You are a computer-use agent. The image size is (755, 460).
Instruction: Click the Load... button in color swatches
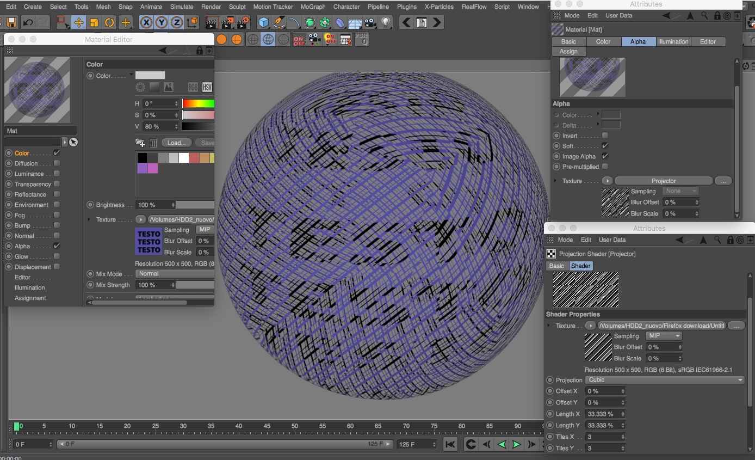click(176, 143)
